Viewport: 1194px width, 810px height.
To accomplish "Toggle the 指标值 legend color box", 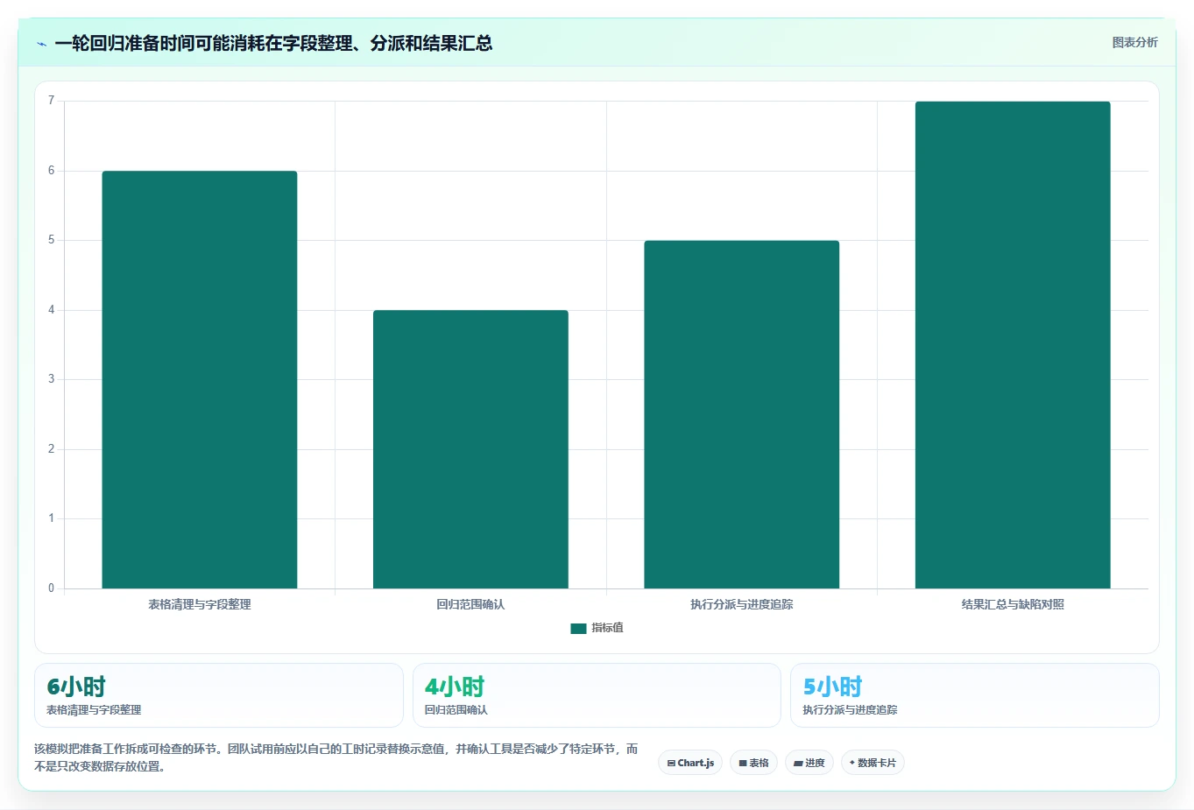I will [x=578, y=629].
